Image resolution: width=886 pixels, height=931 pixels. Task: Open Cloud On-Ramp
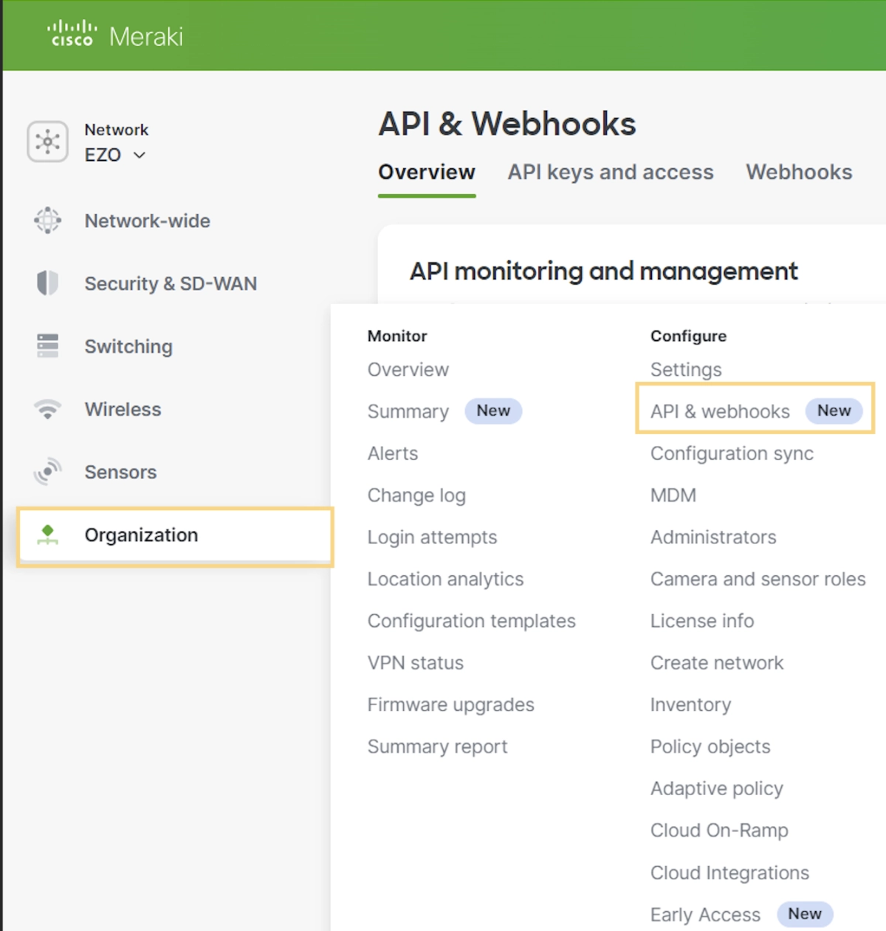coord(719,831)
